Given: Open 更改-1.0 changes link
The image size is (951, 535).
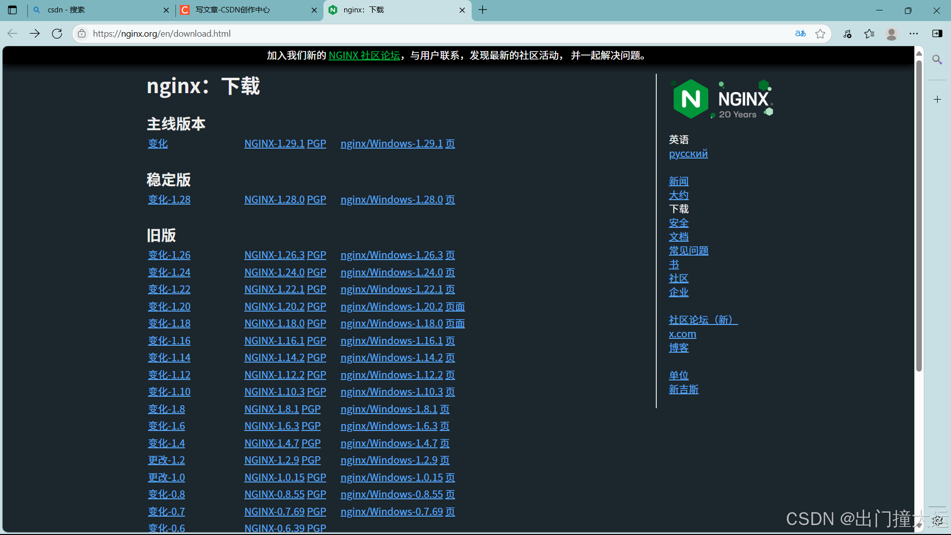Looking at the screenshot, I should tap(166, 478).
